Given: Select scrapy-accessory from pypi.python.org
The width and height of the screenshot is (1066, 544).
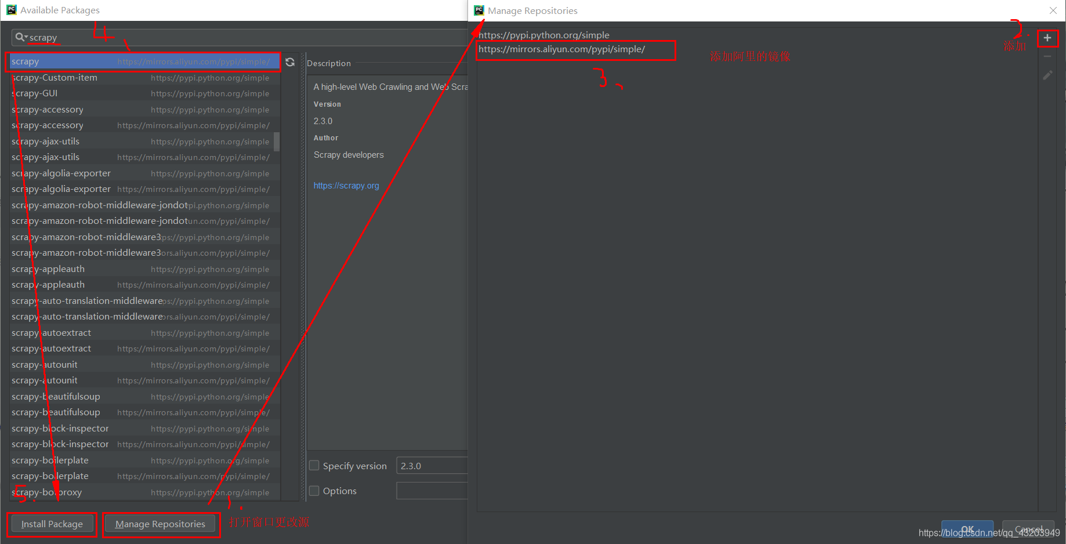Looking at the screenshot, I should click(x=145, y=110).
